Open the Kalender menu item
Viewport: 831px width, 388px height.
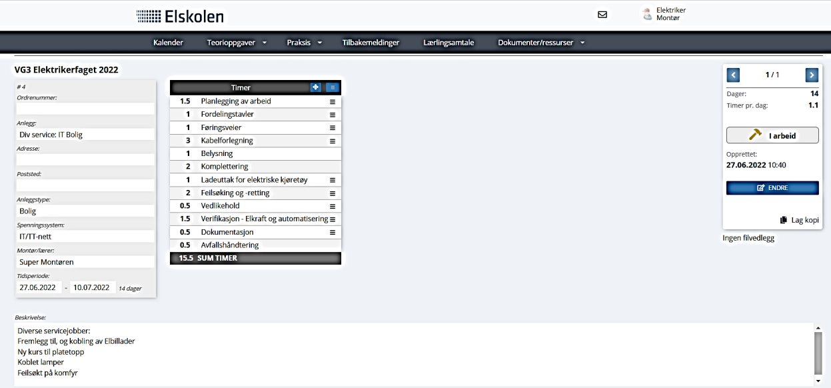(x=168, y=43)
